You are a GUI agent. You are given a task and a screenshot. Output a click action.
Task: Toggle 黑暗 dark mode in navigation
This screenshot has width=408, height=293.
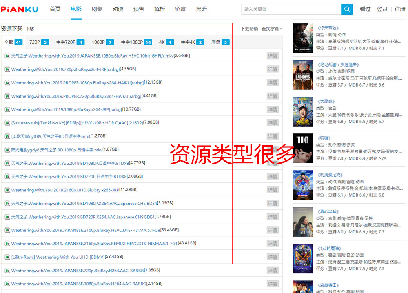[x=202, y=9]
